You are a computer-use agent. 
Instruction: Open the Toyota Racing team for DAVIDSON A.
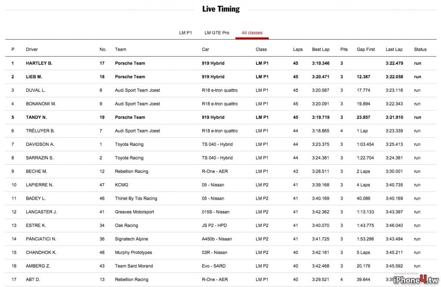pyautogui.click(x=129, y=145)
